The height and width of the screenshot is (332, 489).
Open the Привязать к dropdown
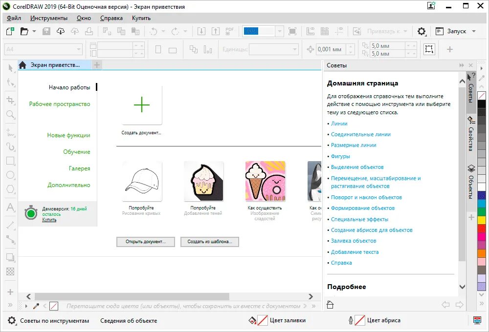(405, 31)
